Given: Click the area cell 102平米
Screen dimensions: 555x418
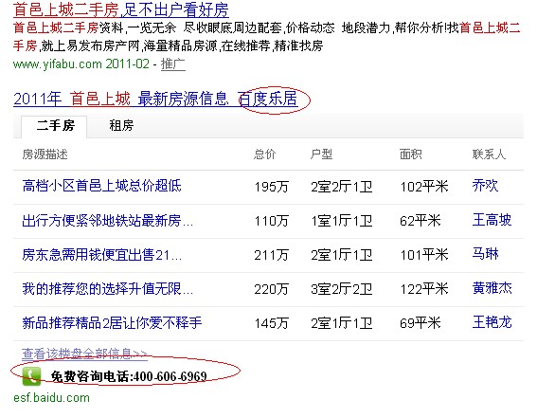Looking at the screenshot, I should [424, 187].
